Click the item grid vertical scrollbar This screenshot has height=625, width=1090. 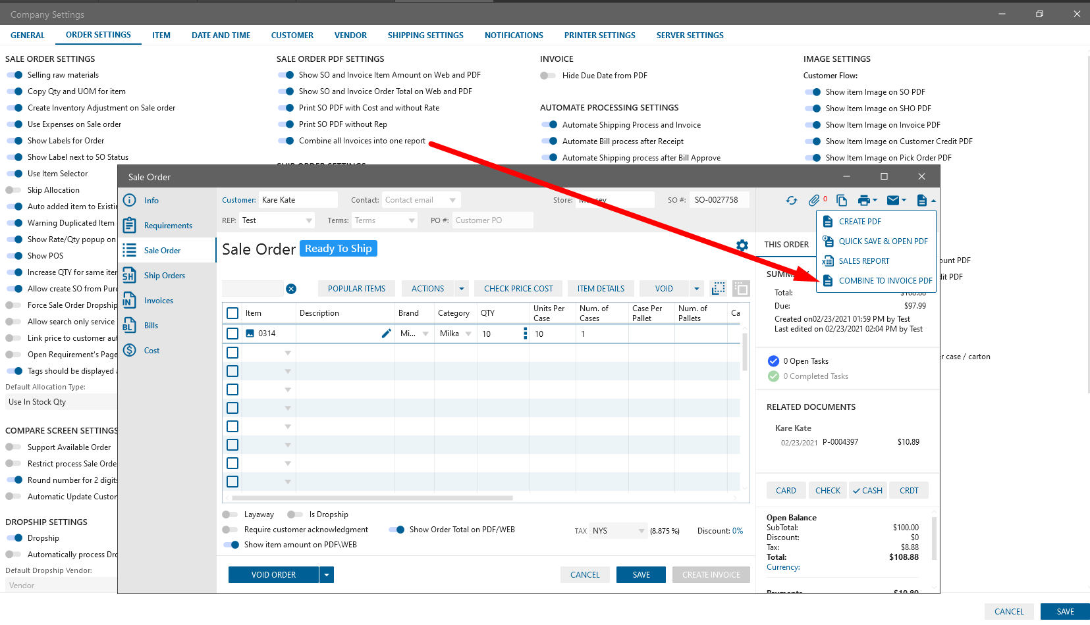[745, 352]
